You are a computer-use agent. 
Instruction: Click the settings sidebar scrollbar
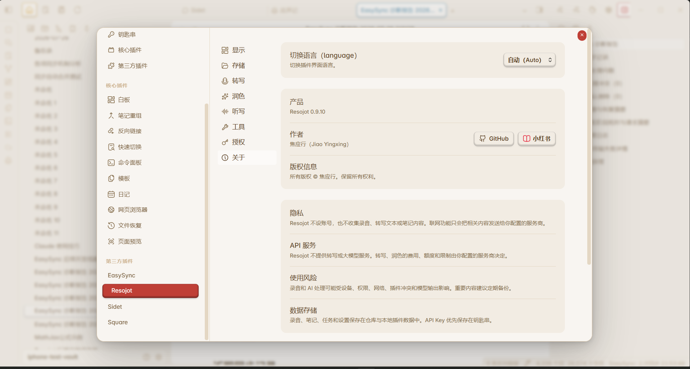coord(207,221)
